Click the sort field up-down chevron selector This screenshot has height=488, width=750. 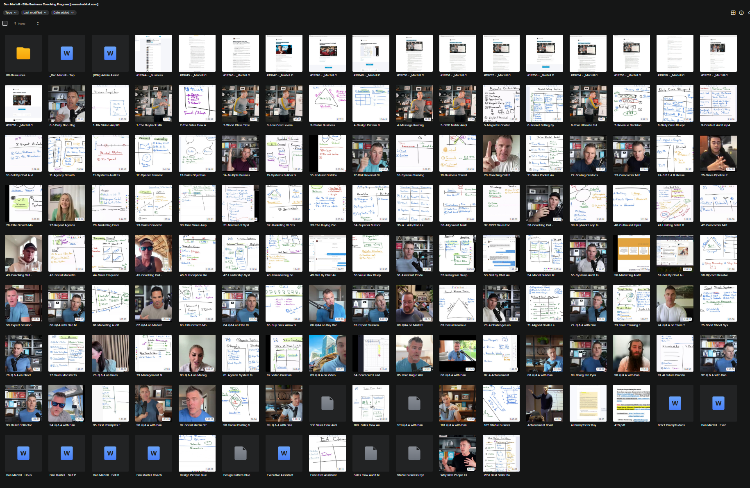click(38, 23)
